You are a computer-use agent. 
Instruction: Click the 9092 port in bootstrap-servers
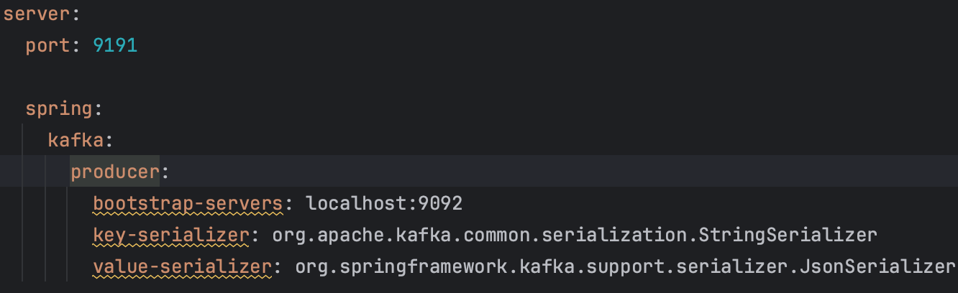click(x=440, y=204)
